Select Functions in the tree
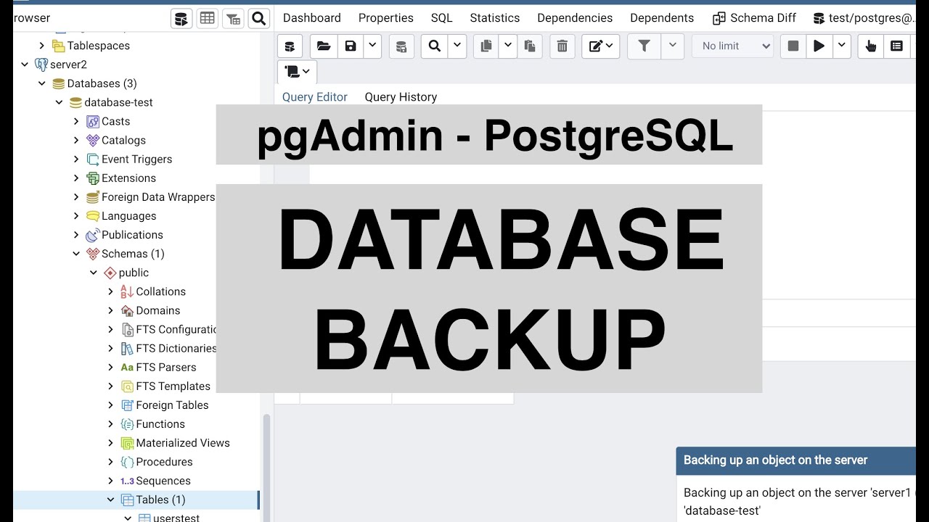929x522 pixels. pyautogui.click(x=160, y=423)
